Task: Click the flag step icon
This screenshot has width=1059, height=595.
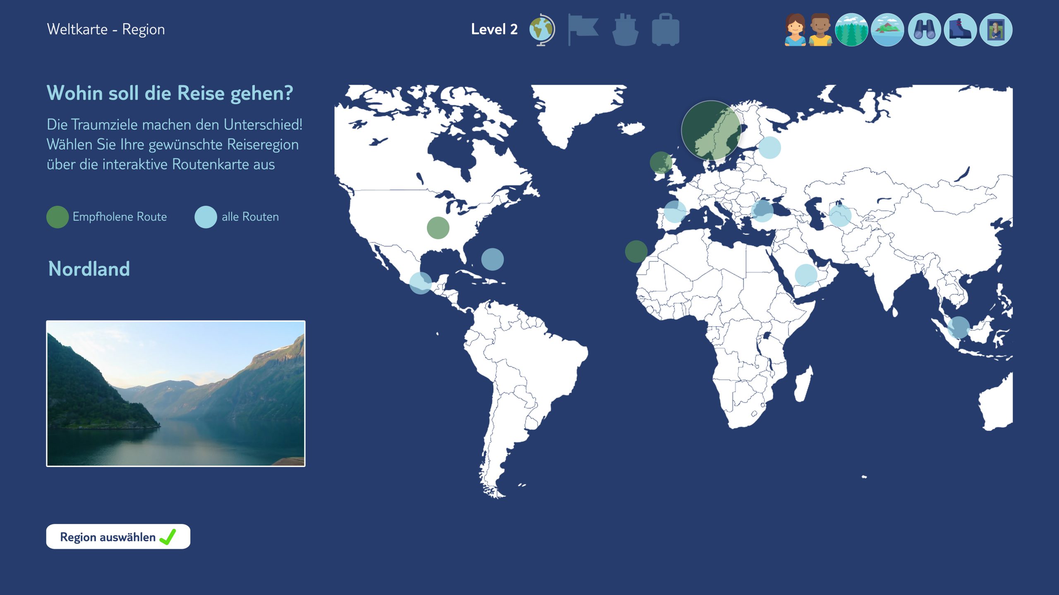Action: (x=583, y=29)
